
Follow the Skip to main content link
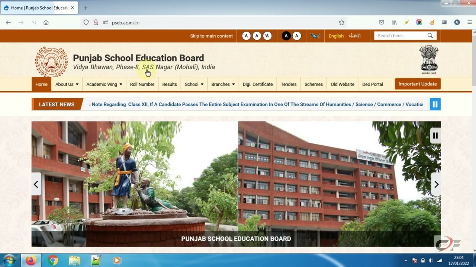coord(211,36)
